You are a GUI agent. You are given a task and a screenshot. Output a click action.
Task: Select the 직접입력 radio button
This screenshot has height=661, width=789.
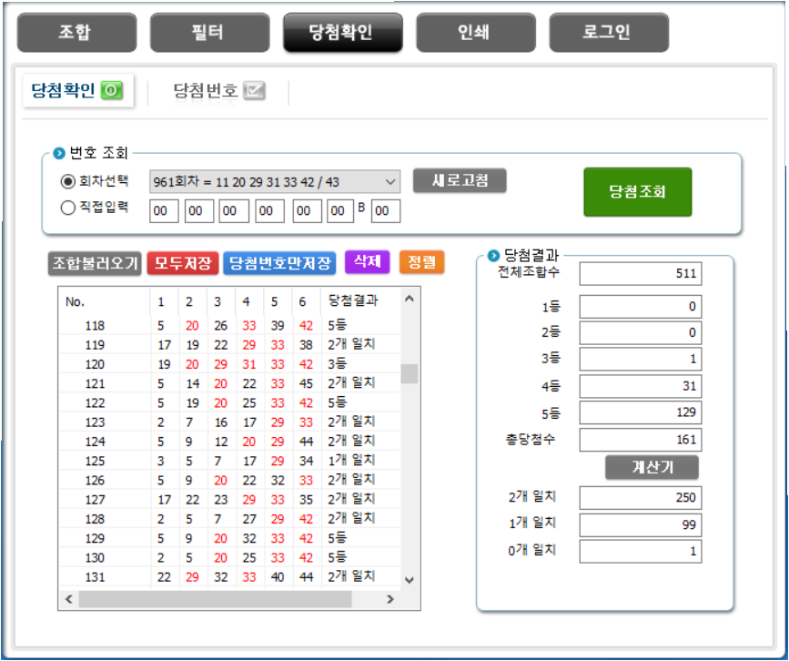pyautogui.click(x=67, y=208)
